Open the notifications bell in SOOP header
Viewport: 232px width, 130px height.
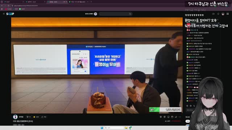coord(218,14)
